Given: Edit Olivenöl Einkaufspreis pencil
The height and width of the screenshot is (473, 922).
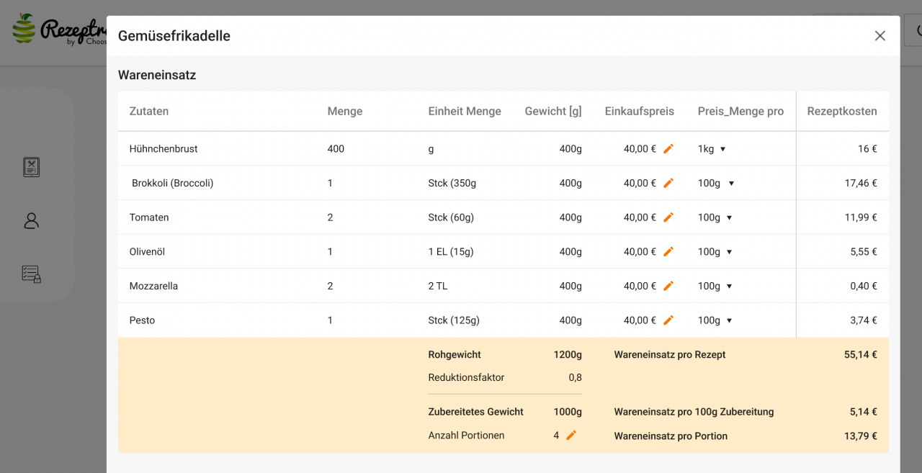Looking at the screenshot, I should pyautogui.click(x=668, y=252).
